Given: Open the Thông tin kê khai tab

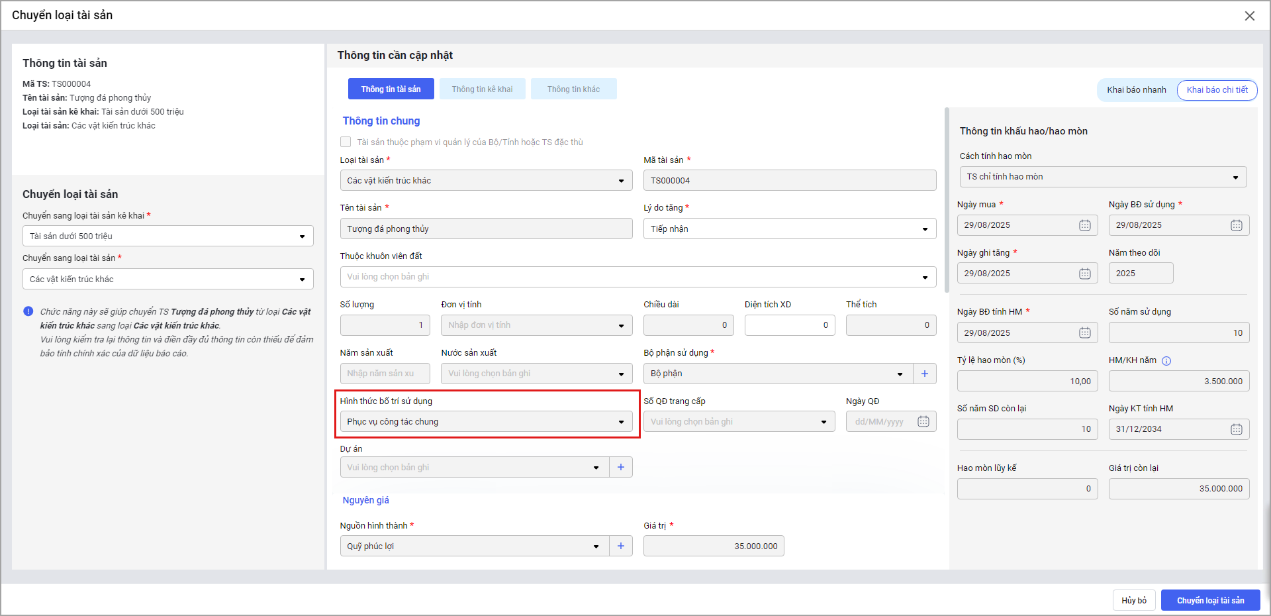Looking at the screenshot, I should tap(482, 89).
